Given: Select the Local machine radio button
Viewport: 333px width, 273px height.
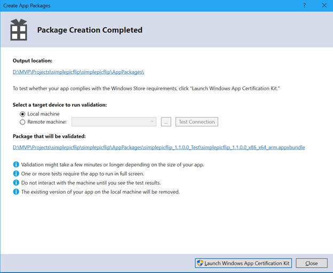Looking at the screenshot, I should 22,114.
